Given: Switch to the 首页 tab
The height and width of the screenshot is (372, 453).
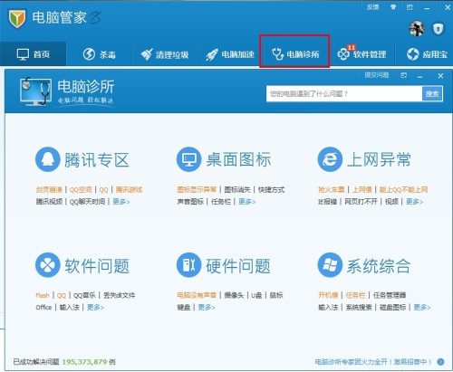Looking at the screenshot, I should [x=34, y=54].
